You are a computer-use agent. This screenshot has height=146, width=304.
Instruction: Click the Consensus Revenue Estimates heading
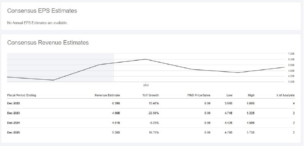[48, 42]
